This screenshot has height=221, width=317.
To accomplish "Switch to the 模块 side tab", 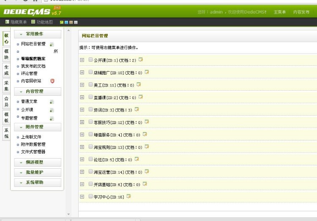I will pyautogui.click(x=6, y=54).
